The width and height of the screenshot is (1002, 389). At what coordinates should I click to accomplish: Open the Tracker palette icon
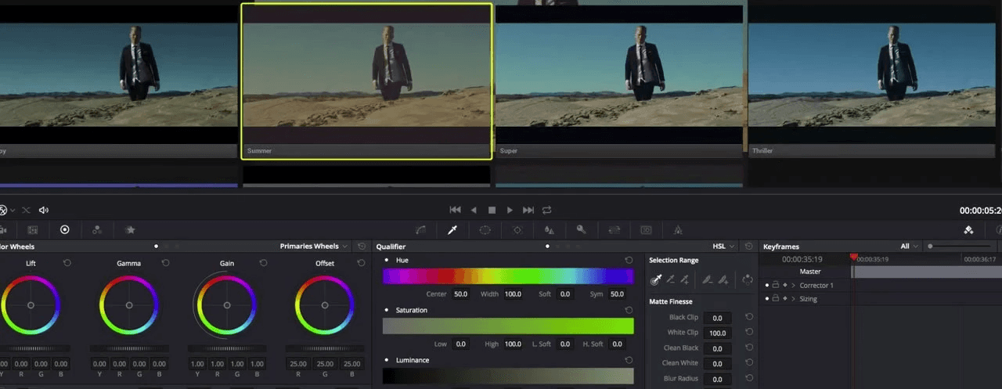coord(517,230)
